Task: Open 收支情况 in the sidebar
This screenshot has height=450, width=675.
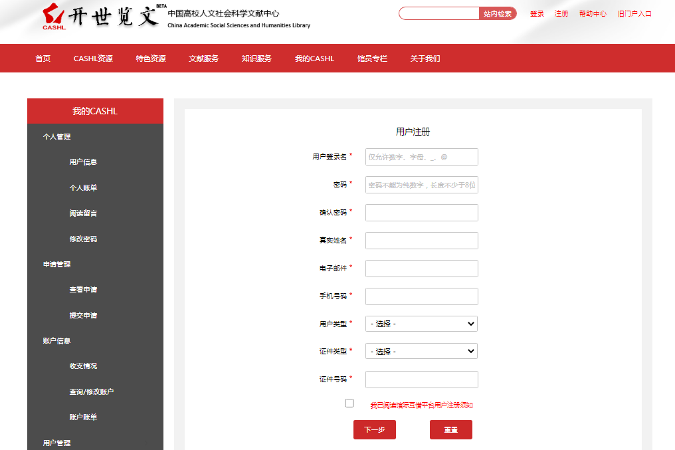Action: [83, 366]
